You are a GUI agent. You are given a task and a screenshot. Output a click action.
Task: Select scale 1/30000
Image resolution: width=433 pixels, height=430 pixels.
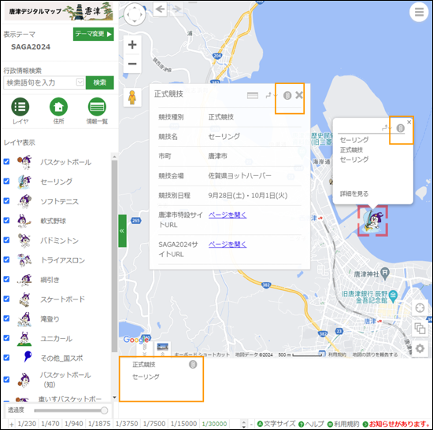214,424
